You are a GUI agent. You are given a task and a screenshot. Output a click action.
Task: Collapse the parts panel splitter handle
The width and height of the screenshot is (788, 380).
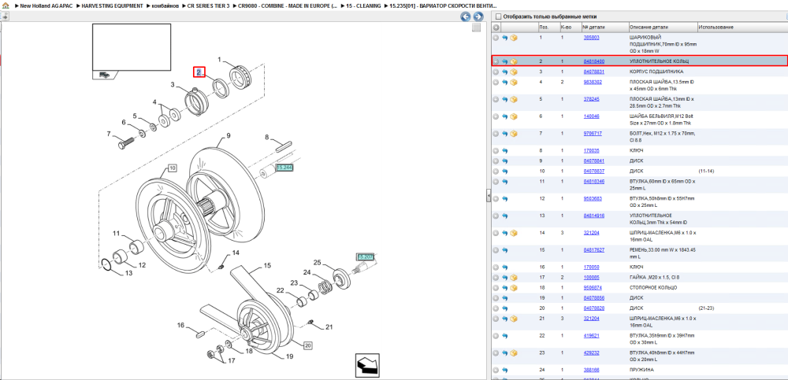point(488,196)
